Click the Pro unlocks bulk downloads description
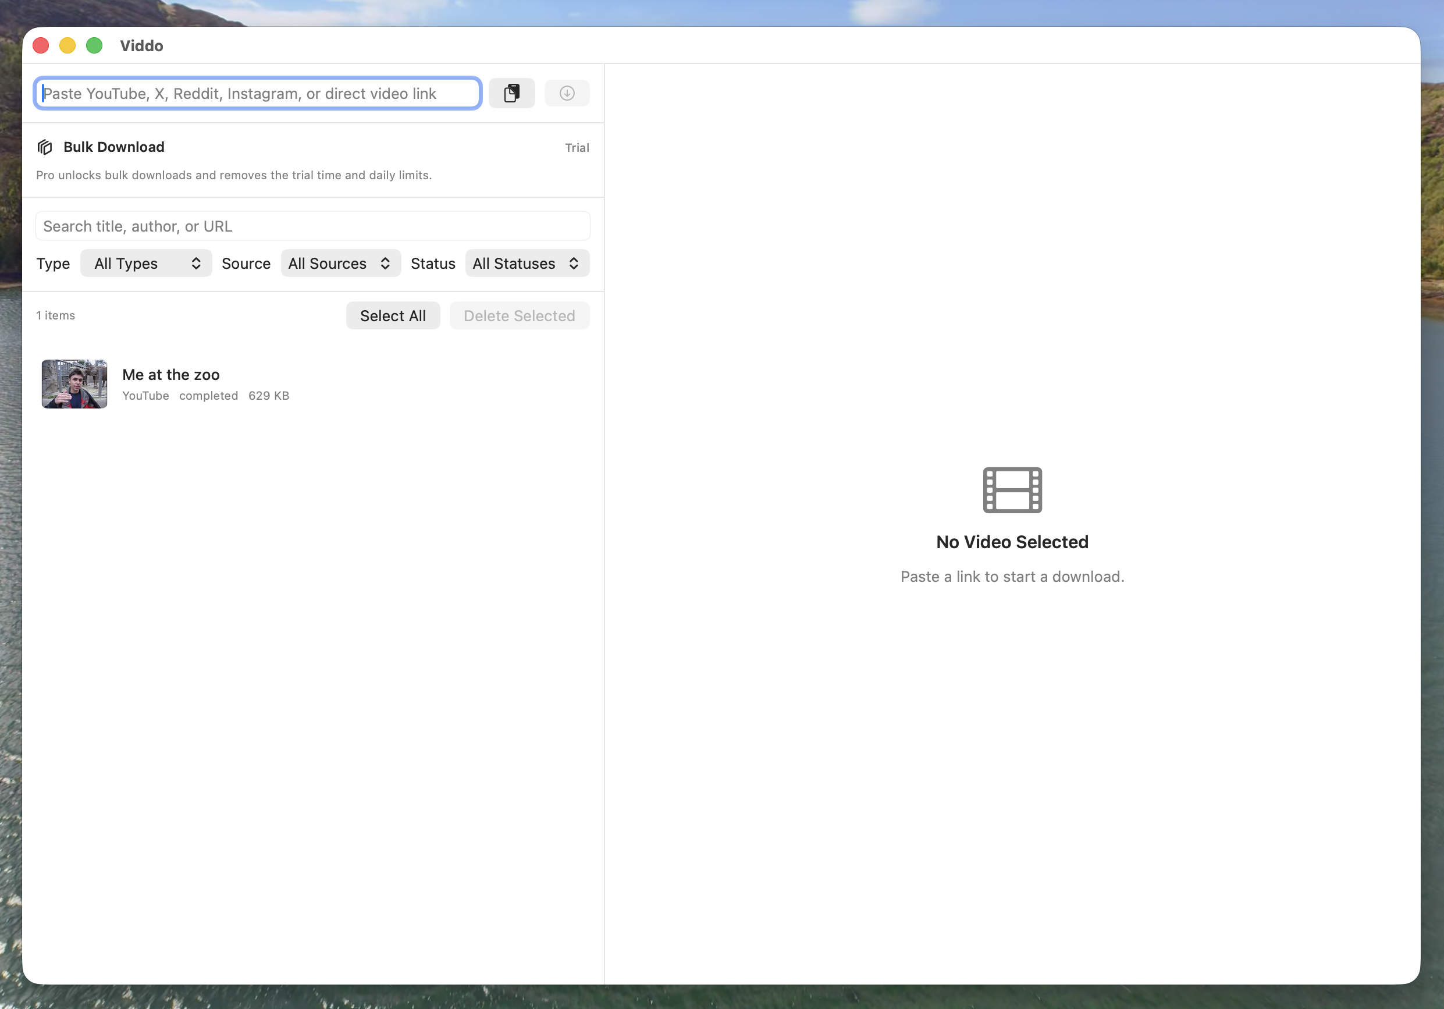1444x1009 pixels. point(234,175)
